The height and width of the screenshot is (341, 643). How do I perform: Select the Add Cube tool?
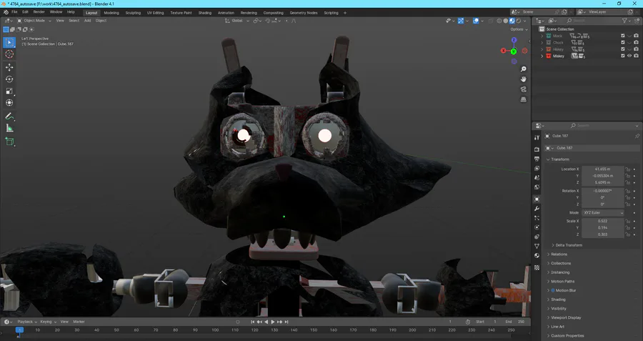(9, 142)
